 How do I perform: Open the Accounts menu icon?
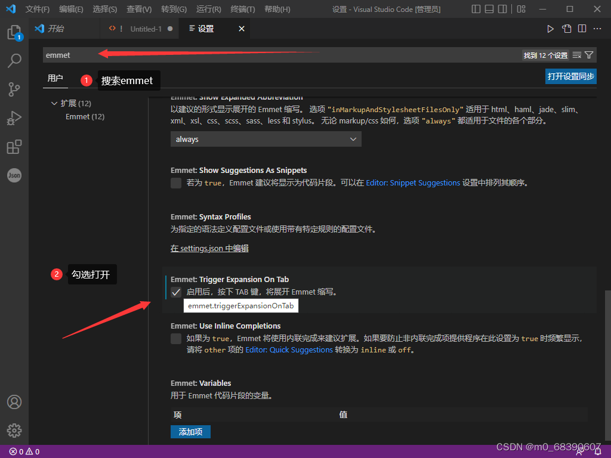click(x=14, y=402)
